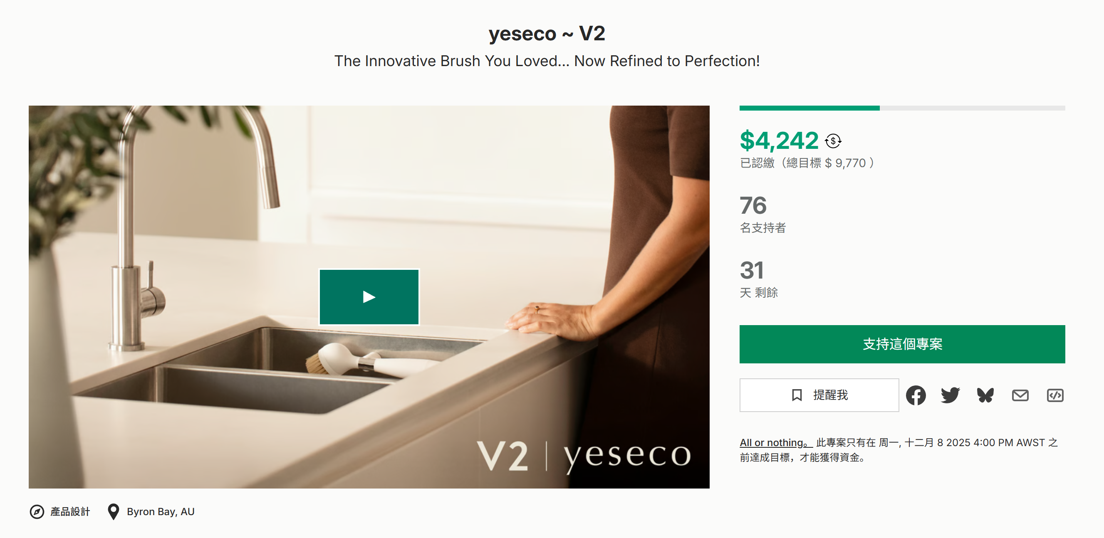Image resolution: width=1104 pixels, height=538 pixels.
Task: Click the project subtitle about the Innovative Brush
Action: click(x=547, y=61)
